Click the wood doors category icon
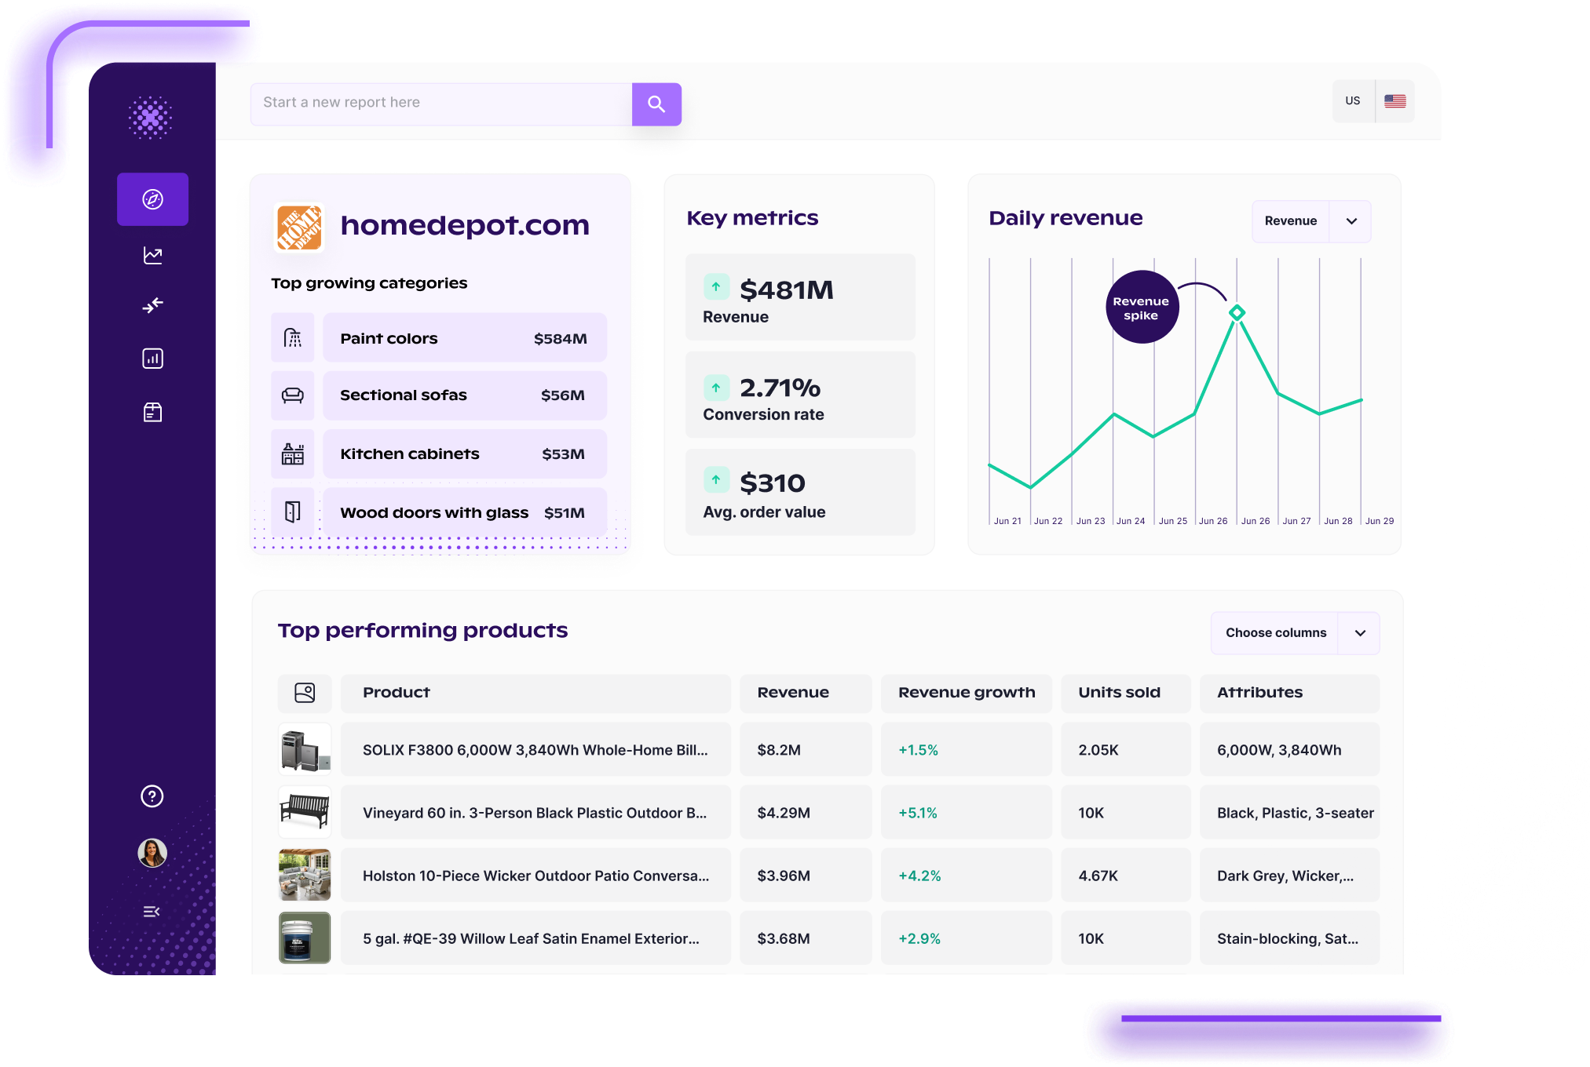Image resolution: width=1590 pixels, height=1067 pixels. (x=293, y=512)
